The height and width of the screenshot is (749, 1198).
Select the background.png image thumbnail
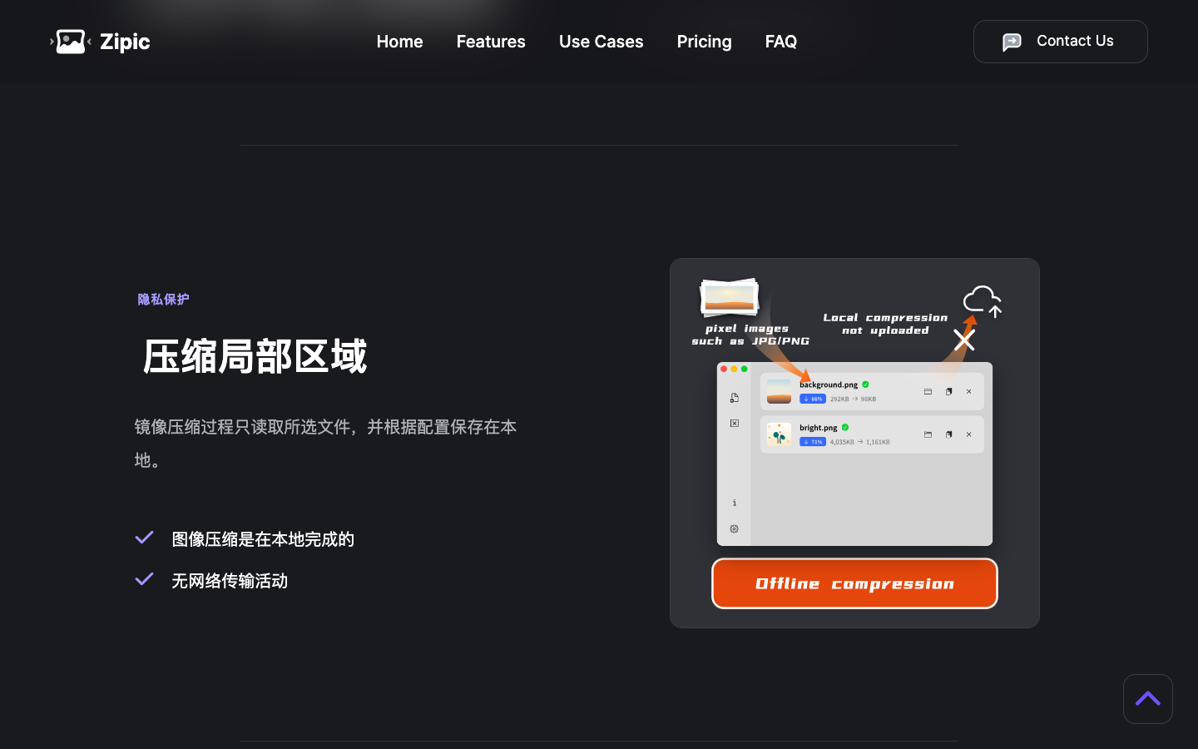[779, 392]
